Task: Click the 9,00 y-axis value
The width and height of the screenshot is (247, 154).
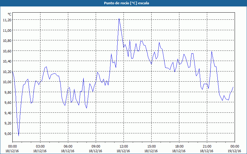Action: [8, 133]
